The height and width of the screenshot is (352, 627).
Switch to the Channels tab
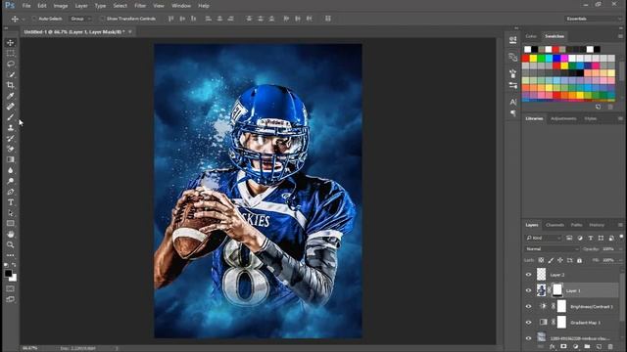pos(555,225)
